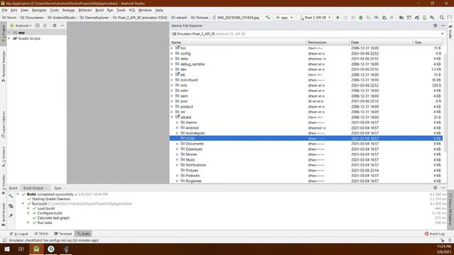
Task: Open Windows Task View icon
Action: [x=21, y=249]
